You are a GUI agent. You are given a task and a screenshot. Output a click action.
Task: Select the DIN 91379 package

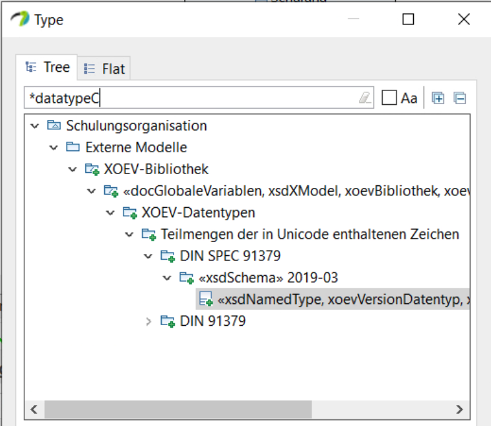tap(213, 321)
